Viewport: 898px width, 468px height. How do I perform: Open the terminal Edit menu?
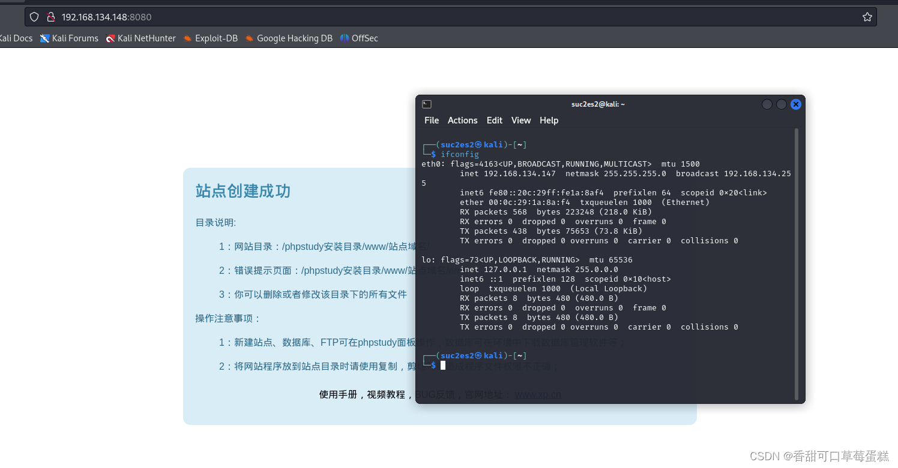pyautogui.click(x=495, y=120)
